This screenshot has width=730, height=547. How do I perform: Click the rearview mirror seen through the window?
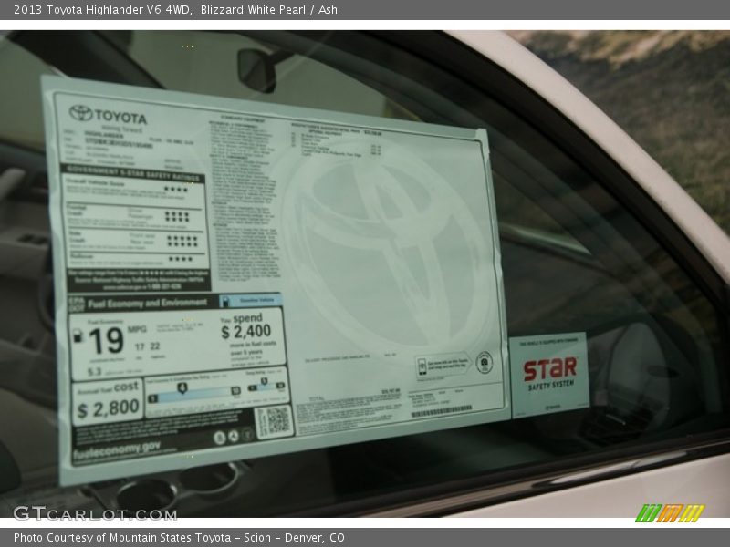(256, 69)
